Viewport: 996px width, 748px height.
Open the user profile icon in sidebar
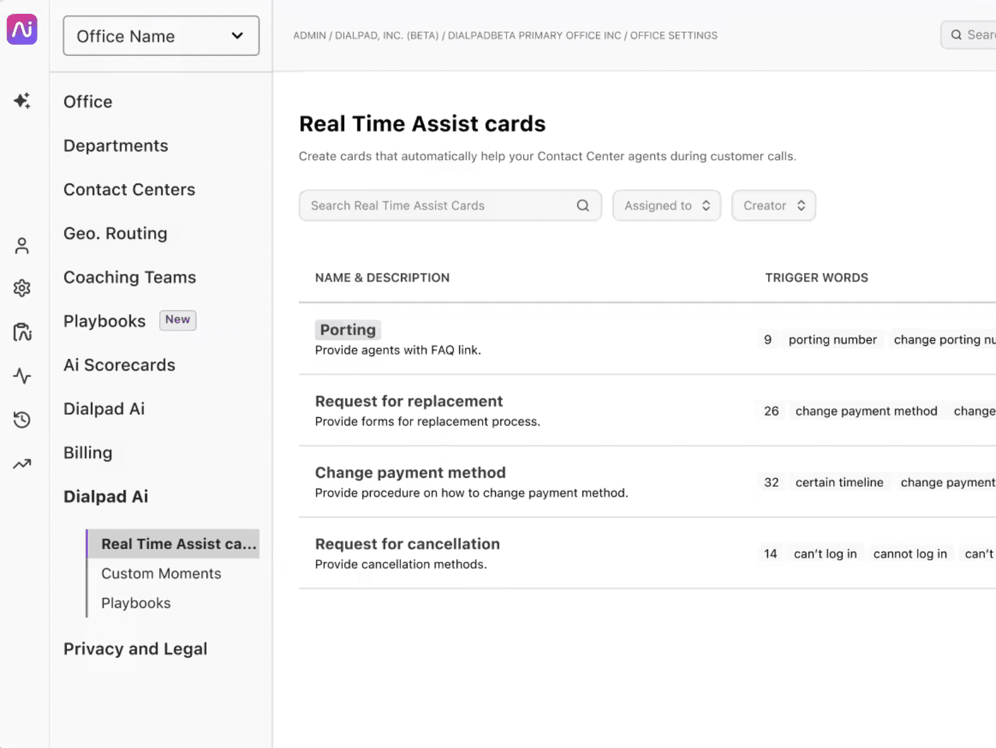(22, 246)
